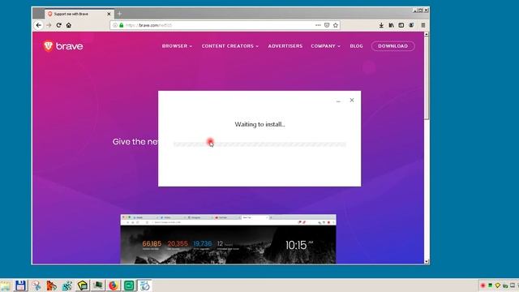The image size is (519, 292).
Task: Click the Pocket save icon
Action: 327,25
